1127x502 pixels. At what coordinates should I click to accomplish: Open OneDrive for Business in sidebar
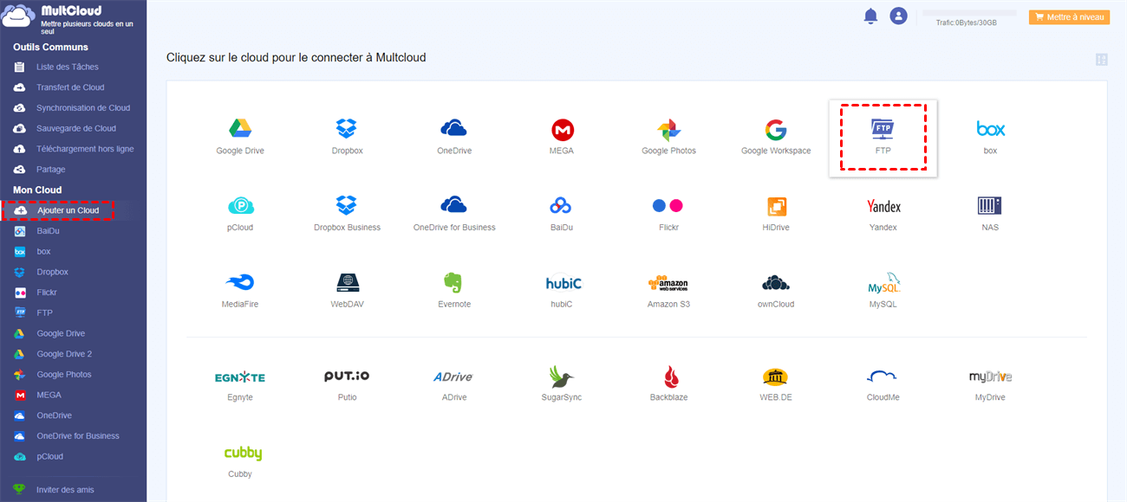78,436
